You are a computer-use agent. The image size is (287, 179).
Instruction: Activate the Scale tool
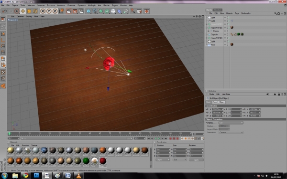(x=29, y=11)
